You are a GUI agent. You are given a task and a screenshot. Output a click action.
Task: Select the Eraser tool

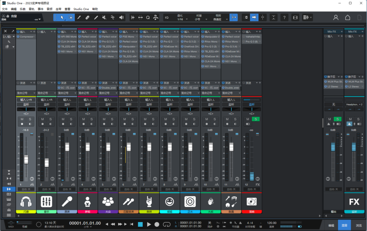[87, 17]
